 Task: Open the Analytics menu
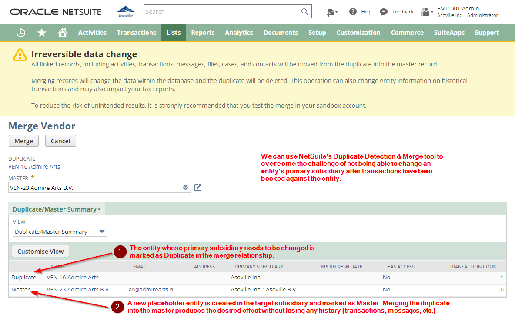(x=239, y=33)
